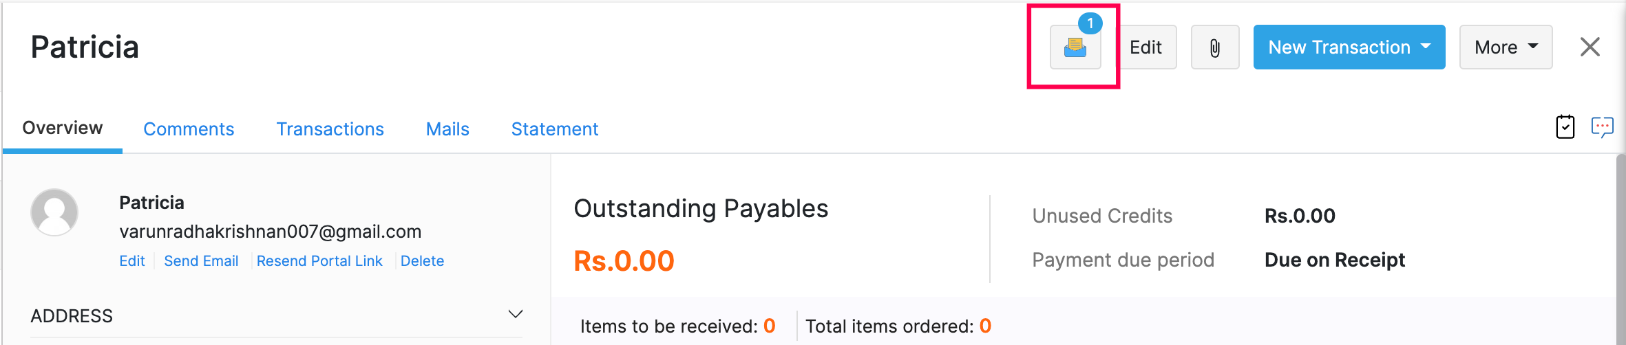The image size is (1626, 345).
Task: Click Patricia's profile avatar picture
Action: pos(54,212)
